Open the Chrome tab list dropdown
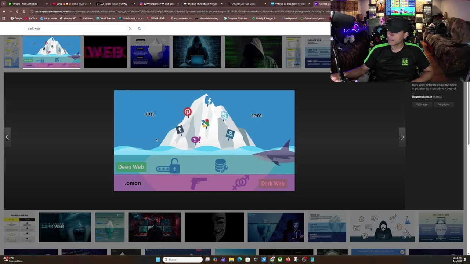470x264 pixels. click(x=4, y=4)
